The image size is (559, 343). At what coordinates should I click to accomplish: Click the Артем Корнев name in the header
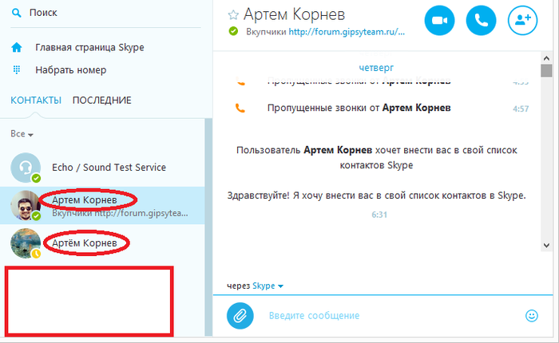[294, 14]
